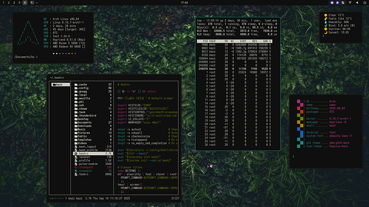Select the cyan .steampid entry

[x=93, y=171]
